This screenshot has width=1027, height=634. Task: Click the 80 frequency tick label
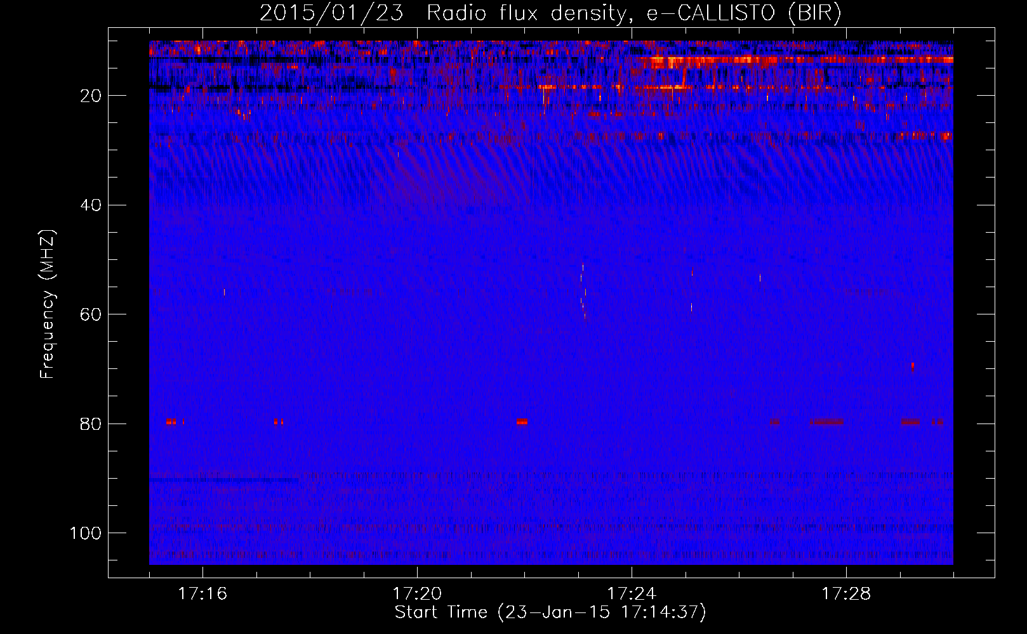91,424
